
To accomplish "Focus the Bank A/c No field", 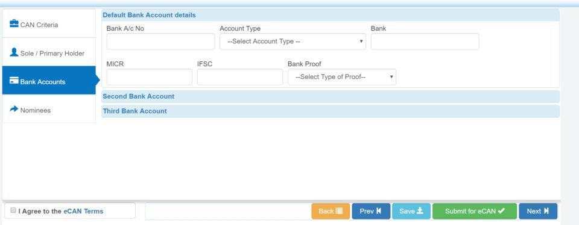I will pyautogui.click(x=160, y=42).
